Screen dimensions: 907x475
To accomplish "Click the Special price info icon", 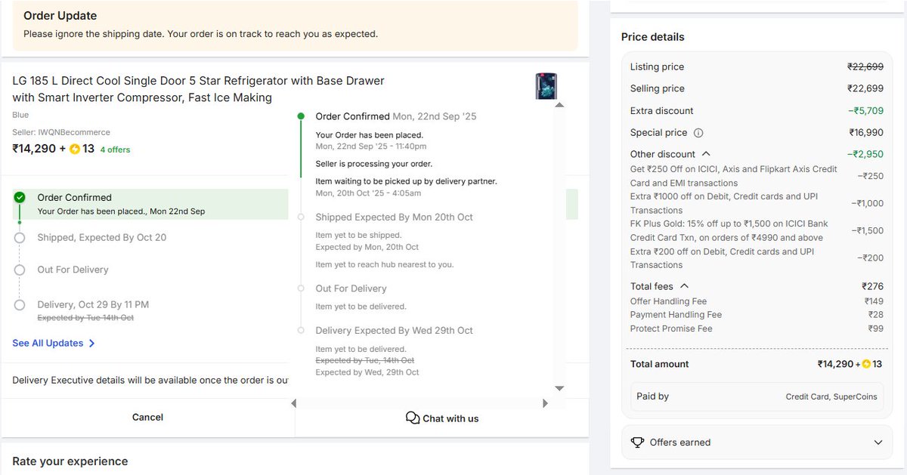I will 698,133.
